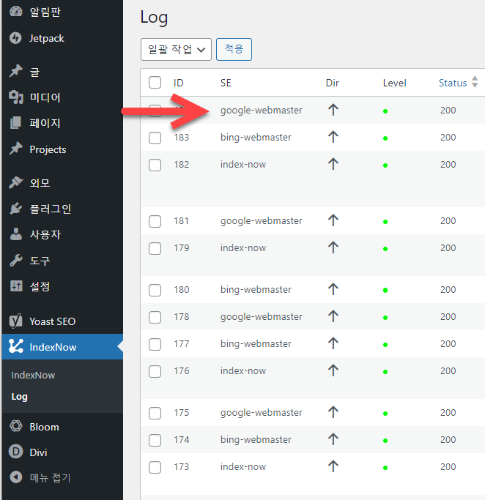Open the Divi menu link
The width and height of the screenshot is (485, 500).
coord(38,452)
